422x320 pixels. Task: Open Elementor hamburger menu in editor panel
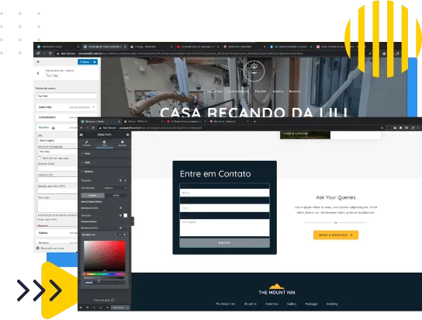tap(81, 134)
